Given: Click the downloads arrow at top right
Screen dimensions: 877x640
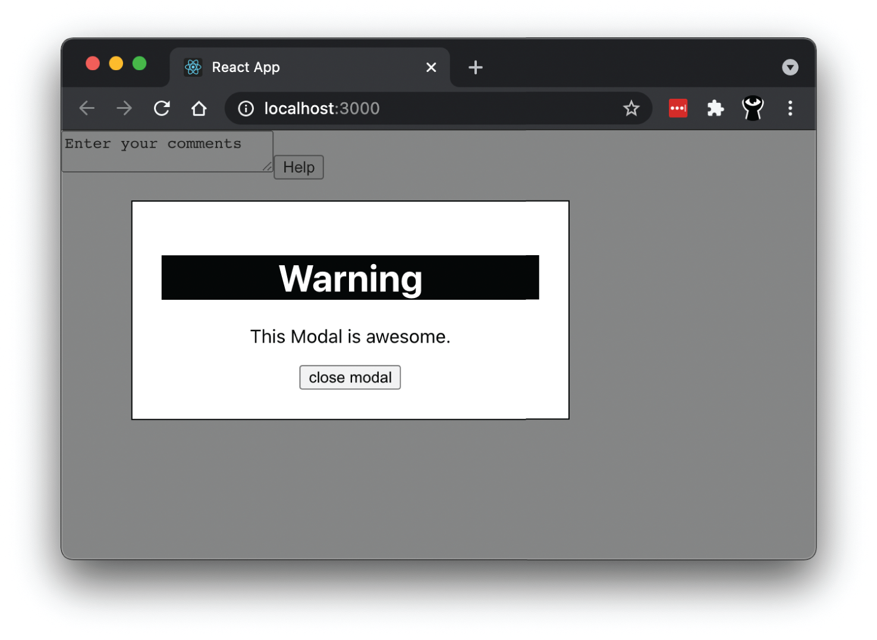Looking at the screenshot, I should pos(790,67).
